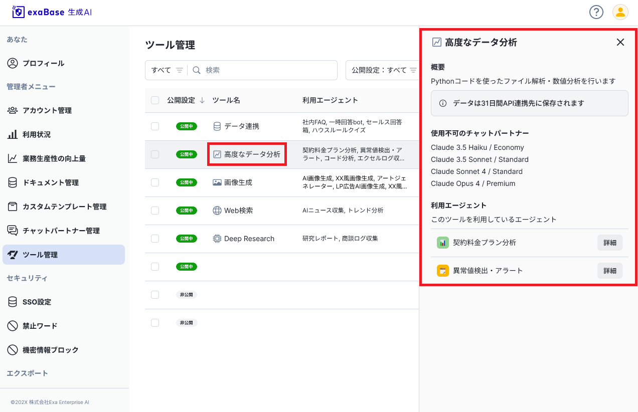Click the magnifier icon in search box
638x412 pixels.
pyautogui.click(x=197, y=70)
